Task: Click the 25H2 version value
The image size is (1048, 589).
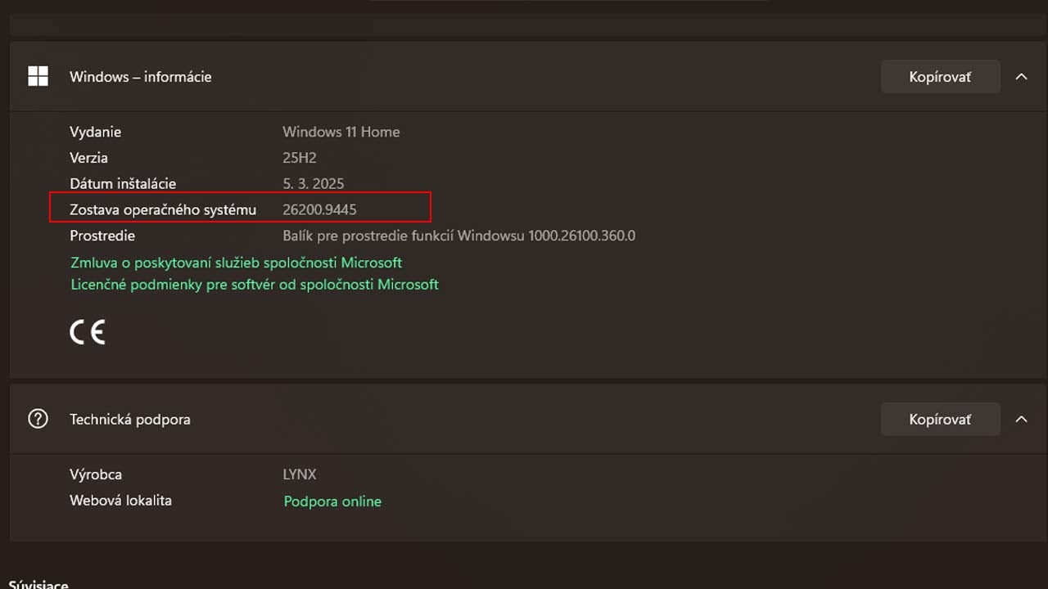Action: [x=300, y=158]
